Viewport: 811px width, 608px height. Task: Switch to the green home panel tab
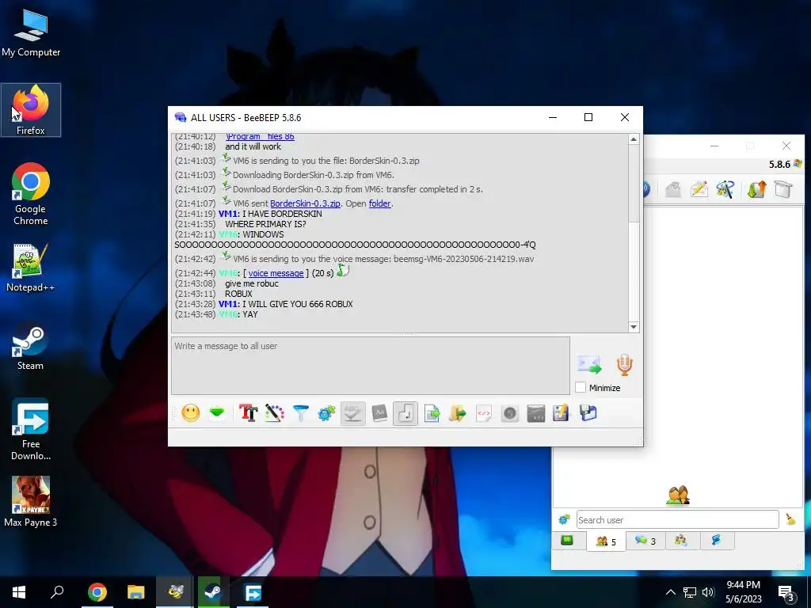pos(567,540)
